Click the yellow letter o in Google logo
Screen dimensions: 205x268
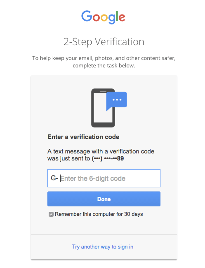coord(104,18)
